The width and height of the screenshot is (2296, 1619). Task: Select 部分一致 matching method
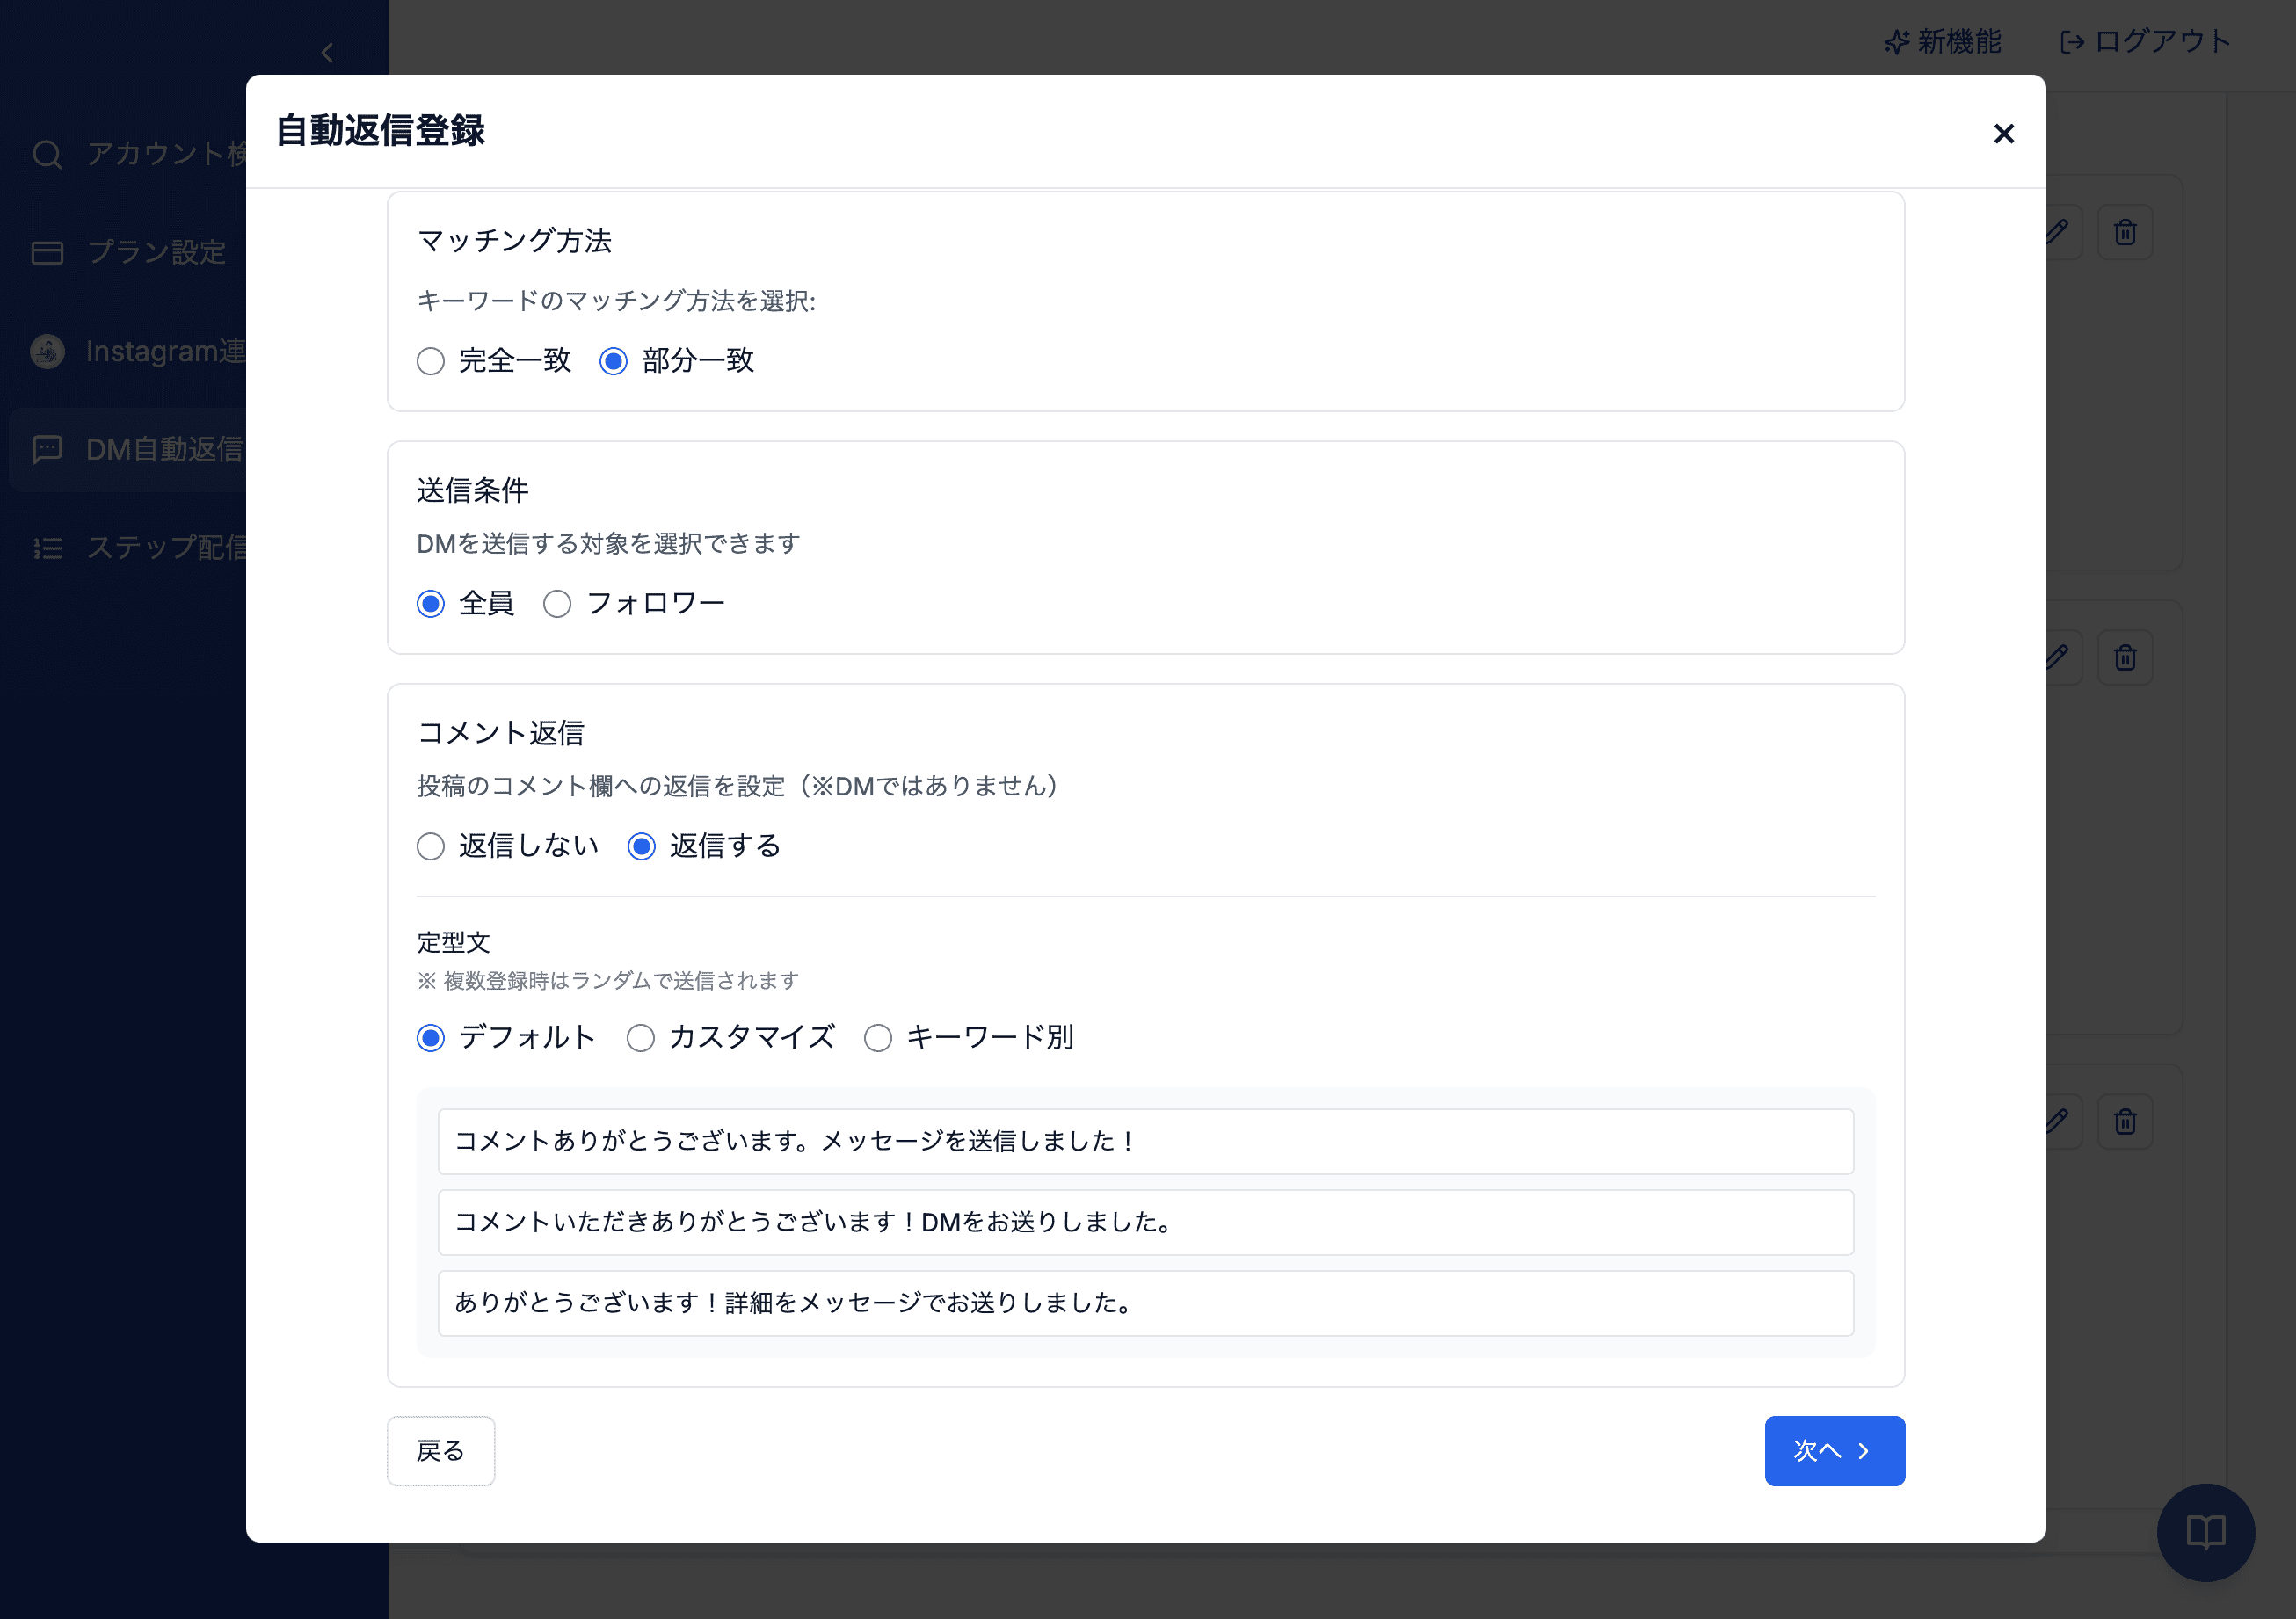point(613,361)
